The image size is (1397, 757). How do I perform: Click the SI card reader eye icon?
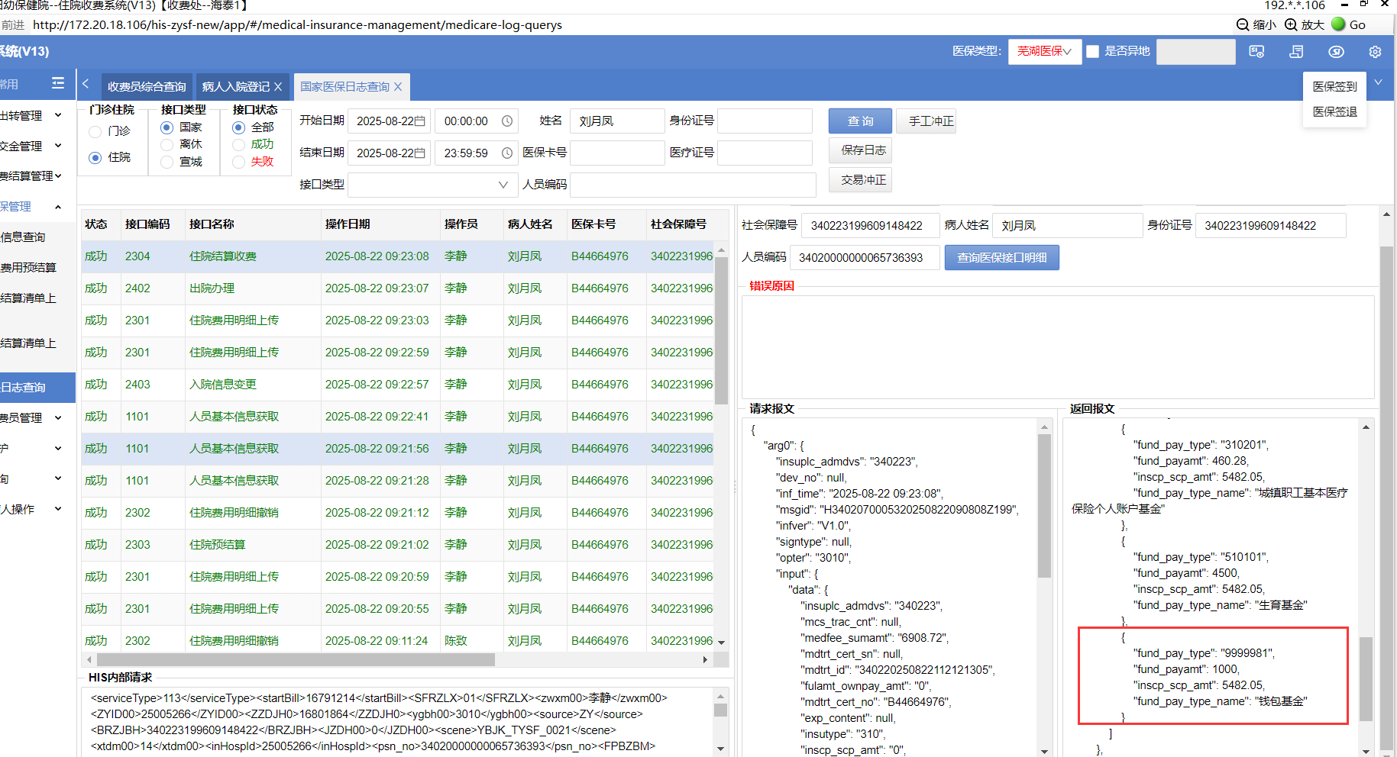click(1256, 52)
